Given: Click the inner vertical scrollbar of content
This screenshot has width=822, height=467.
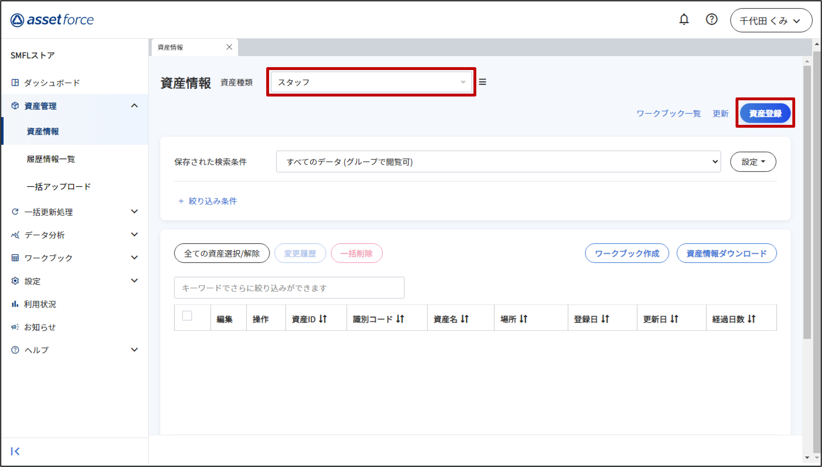Looking at the screenshot, I should click(807, 202).
